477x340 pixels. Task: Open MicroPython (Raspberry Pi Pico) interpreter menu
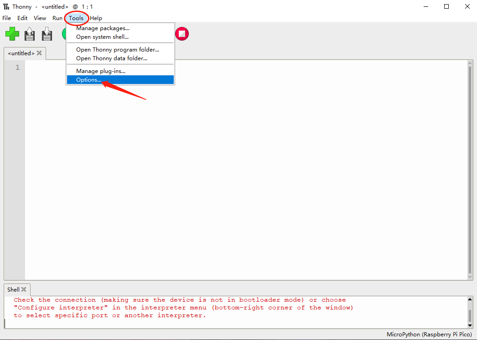coord(429,334)
